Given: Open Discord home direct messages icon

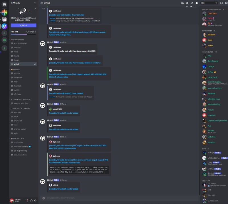Looking at the screenshot, I should (4, 4).
